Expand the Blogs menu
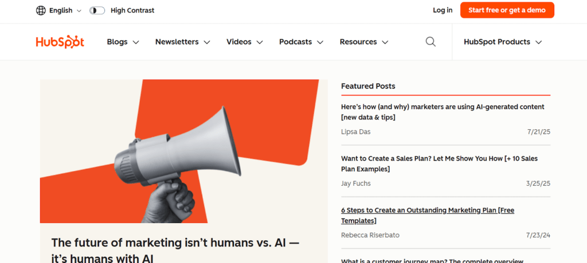The width and height of the screenshot is (587, 263). (x=123, y=42)
